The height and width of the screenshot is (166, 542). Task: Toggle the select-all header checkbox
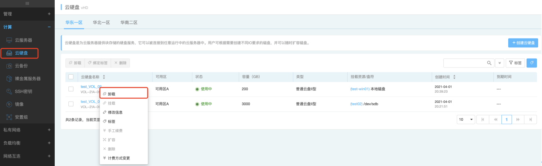click(71, 77)
